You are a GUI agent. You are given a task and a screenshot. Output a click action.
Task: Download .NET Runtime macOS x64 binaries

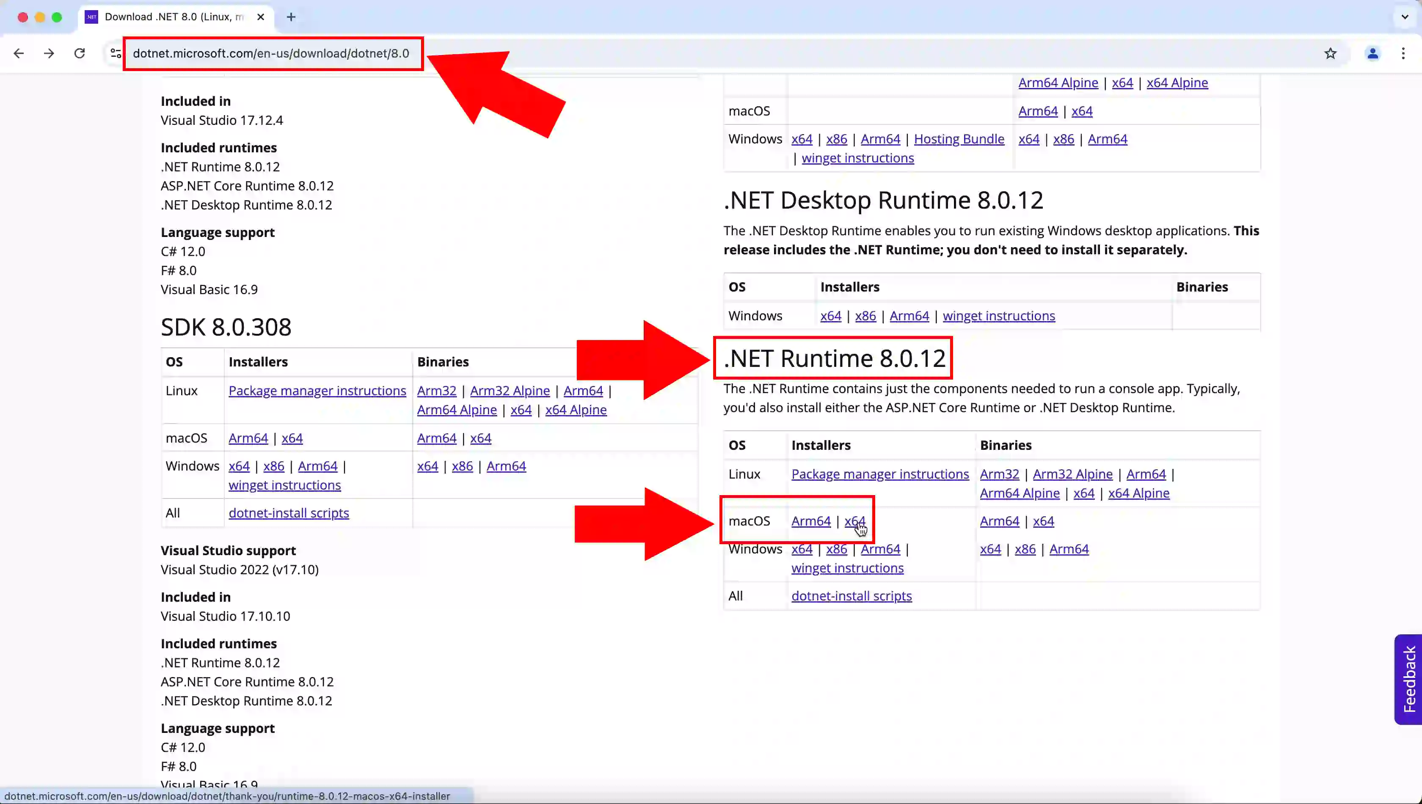(x=1043, y=521)
